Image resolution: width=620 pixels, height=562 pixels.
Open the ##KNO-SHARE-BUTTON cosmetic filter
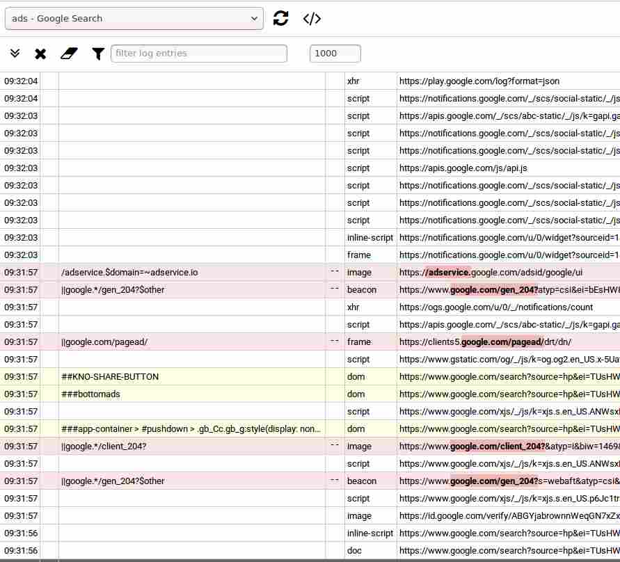point(110,377)
